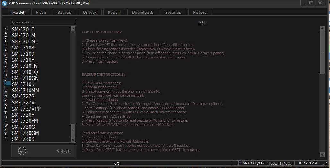
Task: Click the Help panel scroll up arrow
Action: point(322,28)
